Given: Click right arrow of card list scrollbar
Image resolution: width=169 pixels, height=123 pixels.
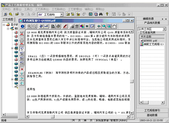Looking at the screenshot, I should (x=162, y=102).
